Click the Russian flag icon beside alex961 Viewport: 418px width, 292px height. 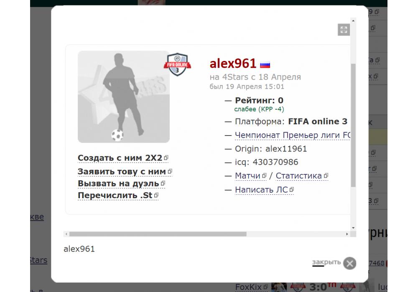[265, 65]
